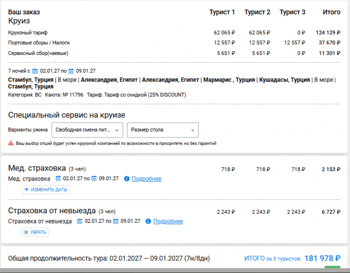Click the "Страховка от невыезда" section heading
The width and height of the screenshot is (350, 273).
point(52,211)
